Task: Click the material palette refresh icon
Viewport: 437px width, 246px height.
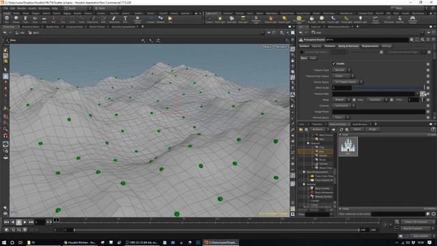Action: (341, 129)
